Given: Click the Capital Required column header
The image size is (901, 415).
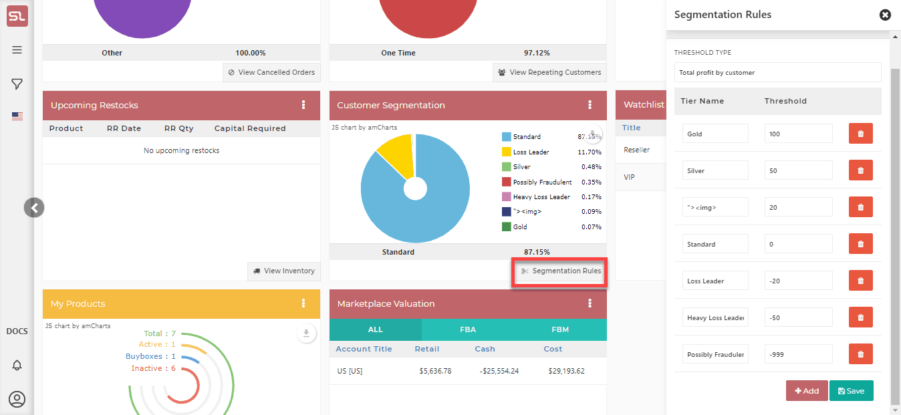Looking at the screenshot, I should [x=250, y=128].
